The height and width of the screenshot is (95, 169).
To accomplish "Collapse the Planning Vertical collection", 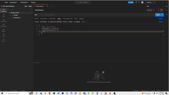I will (x=9, y=13).
